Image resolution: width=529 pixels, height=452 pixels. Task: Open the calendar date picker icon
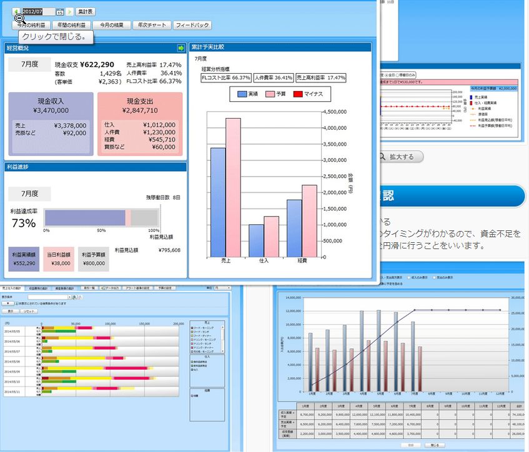(59, 11)
